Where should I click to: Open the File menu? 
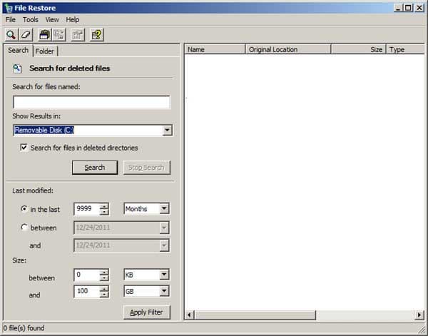tap(11, 20)
